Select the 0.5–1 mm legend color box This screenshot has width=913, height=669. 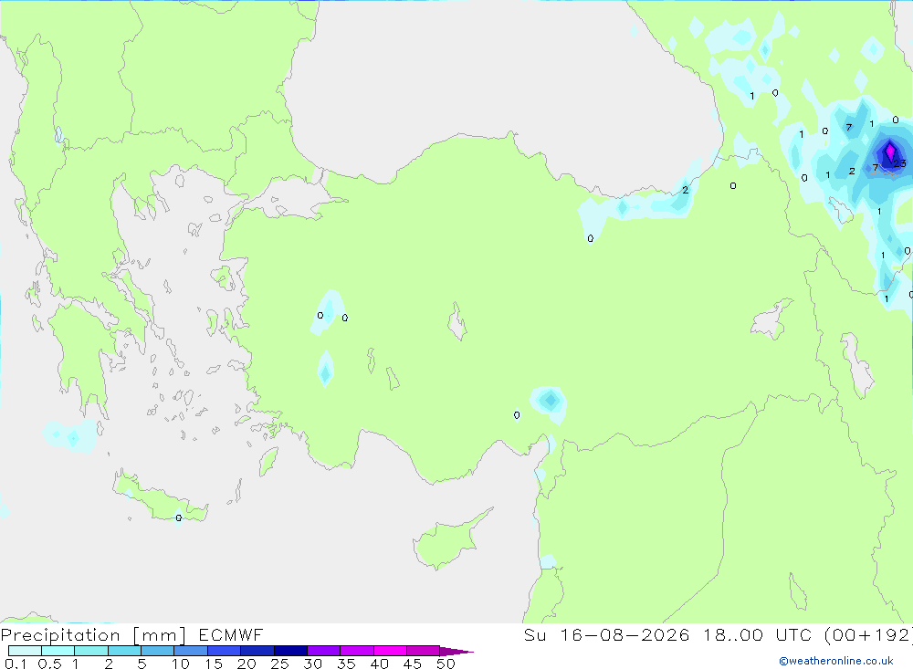(58, 651)
